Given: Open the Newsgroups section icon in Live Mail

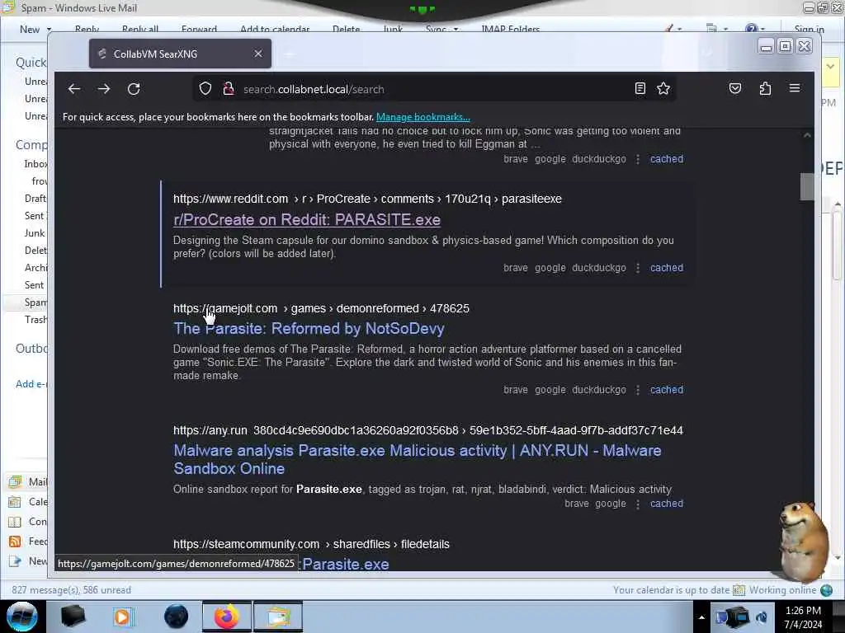Looking at the screenshot, I should point(15,561).
